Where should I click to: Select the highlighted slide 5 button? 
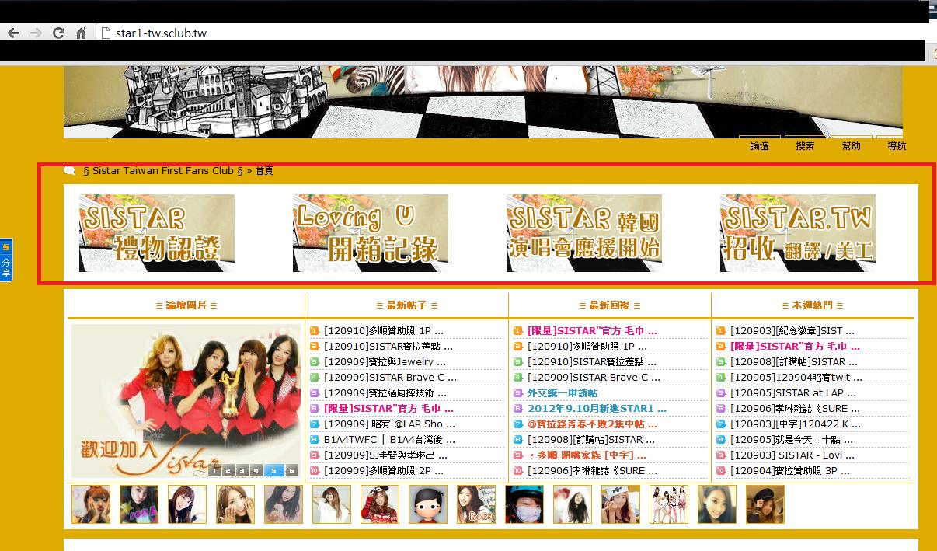[x=273, y=470]
